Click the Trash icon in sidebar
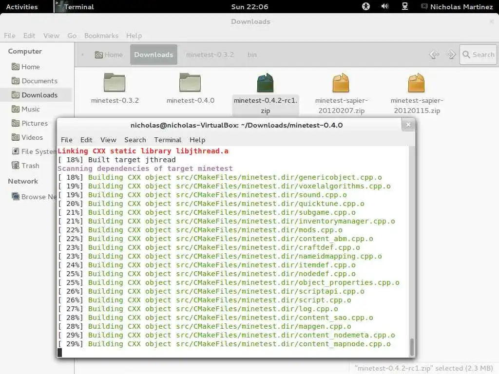Image resolution: width=499 pixels, height=374 pixels. 15,166
